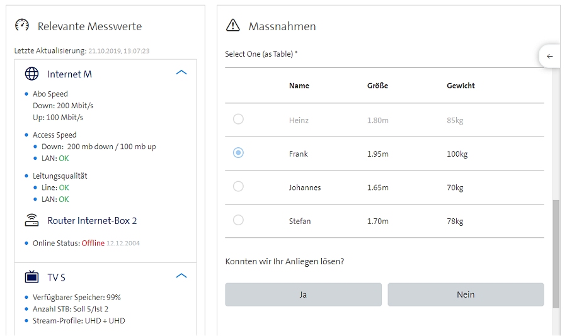Screen dimensions: 567x336
Task: Choose the Johannes radio button
Action: tap(238, 186)
